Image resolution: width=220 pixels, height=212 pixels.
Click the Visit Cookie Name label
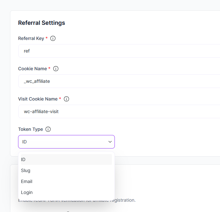pos(38,99)
